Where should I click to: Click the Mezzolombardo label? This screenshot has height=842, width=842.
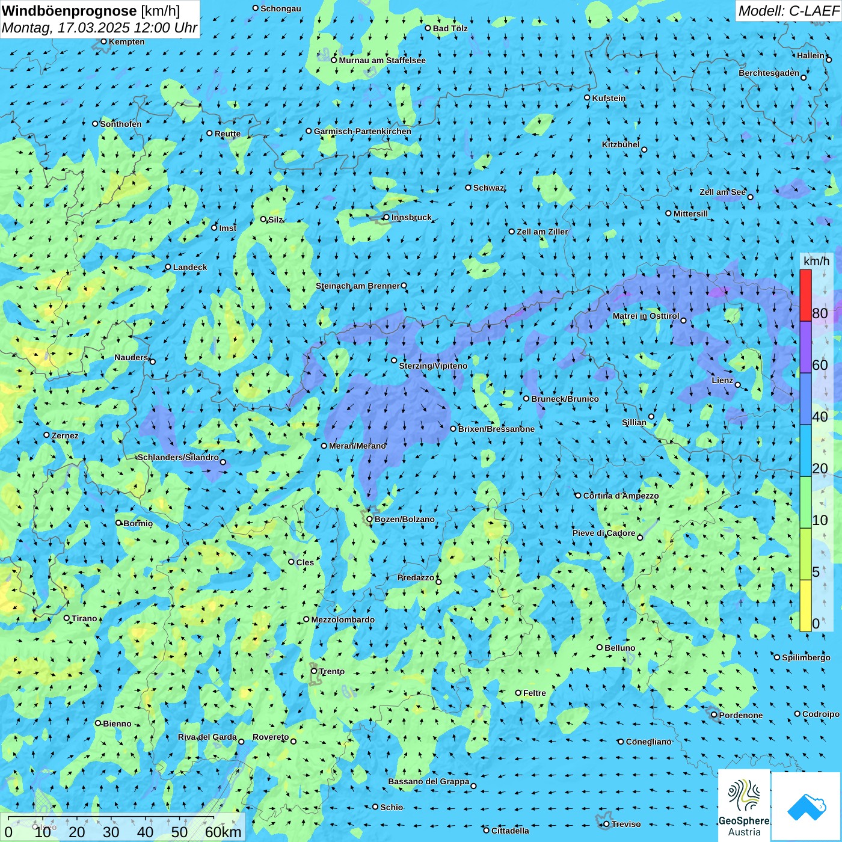(343, 619)
